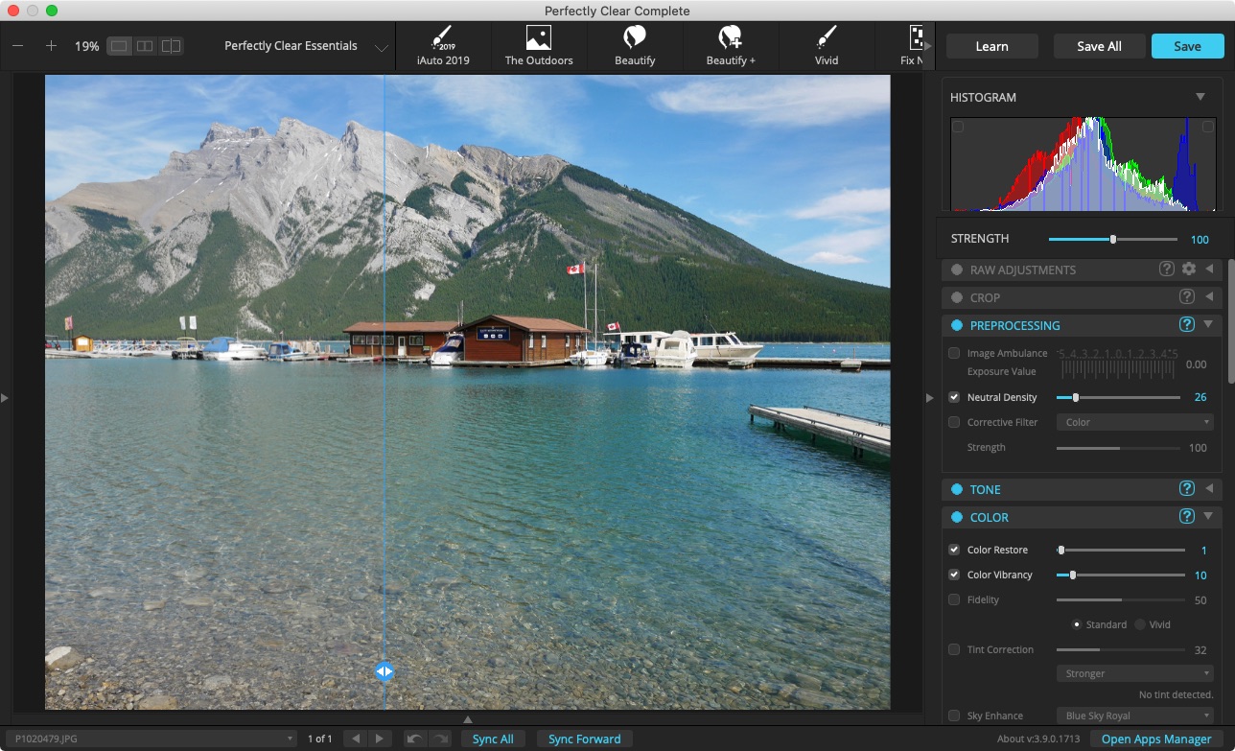Select the Vivid preset brush icon

click(826, 38)
